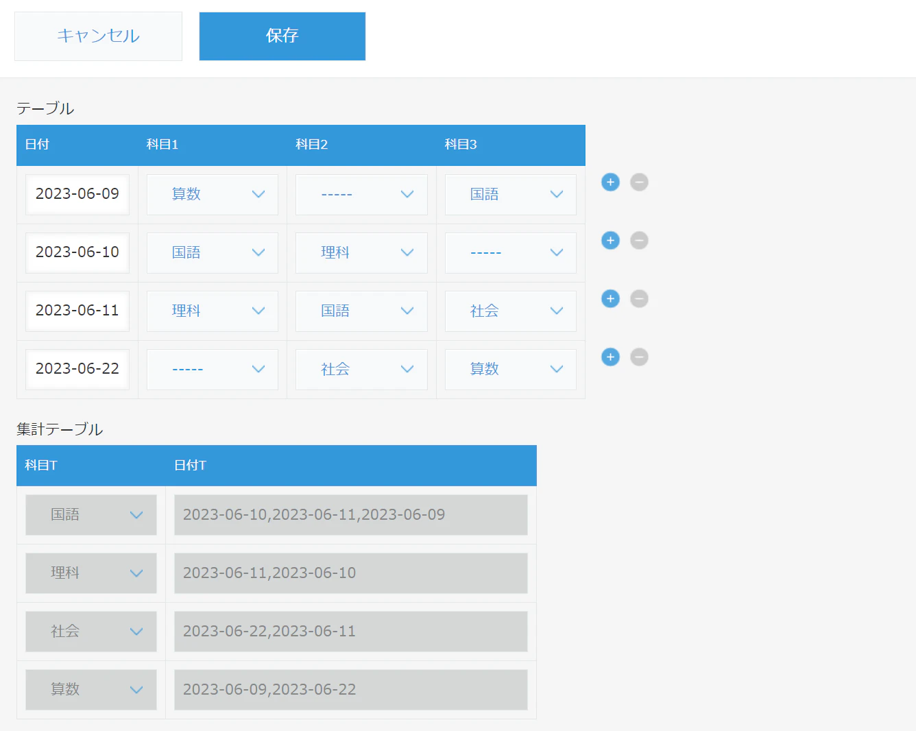This screenshot has height=731, width=916.
Task: Open 科目3 dropdown in 2023-06-09 row
Action: click(x=511, y=195)
